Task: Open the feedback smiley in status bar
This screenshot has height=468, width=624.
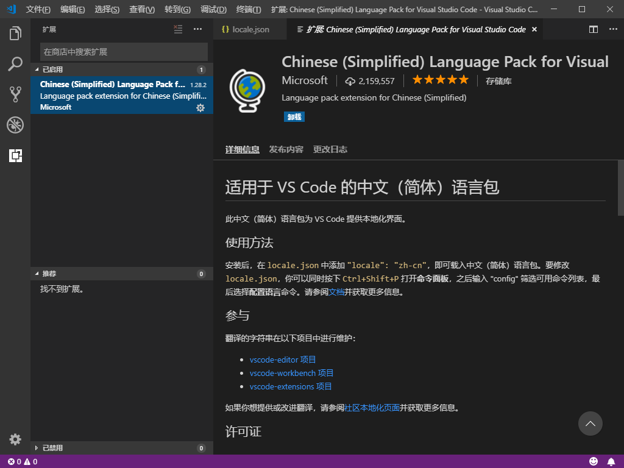Action: [594, 461]
